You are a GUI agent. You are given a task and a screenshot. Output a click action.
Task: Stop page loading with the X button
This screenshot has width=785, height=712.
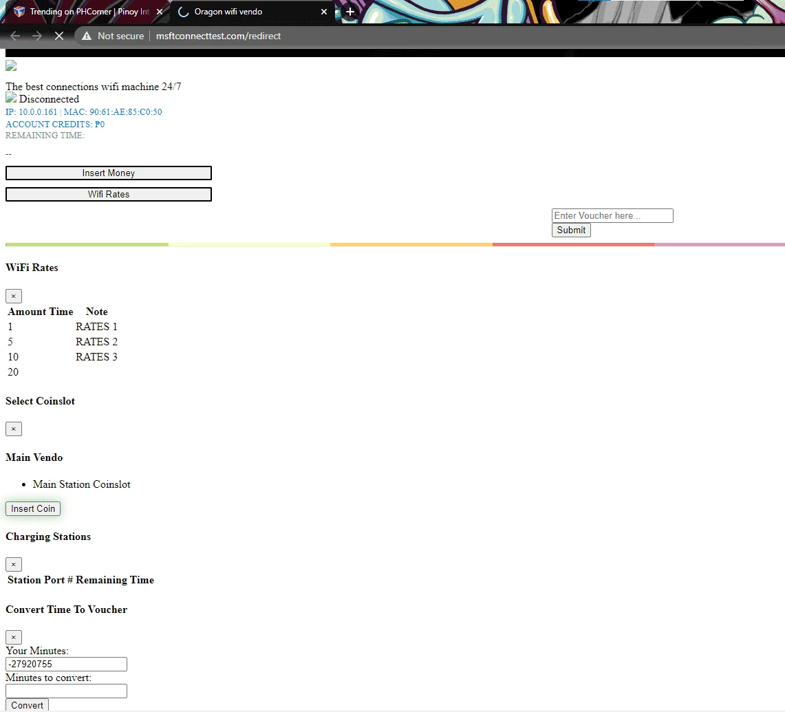(59, 36)
